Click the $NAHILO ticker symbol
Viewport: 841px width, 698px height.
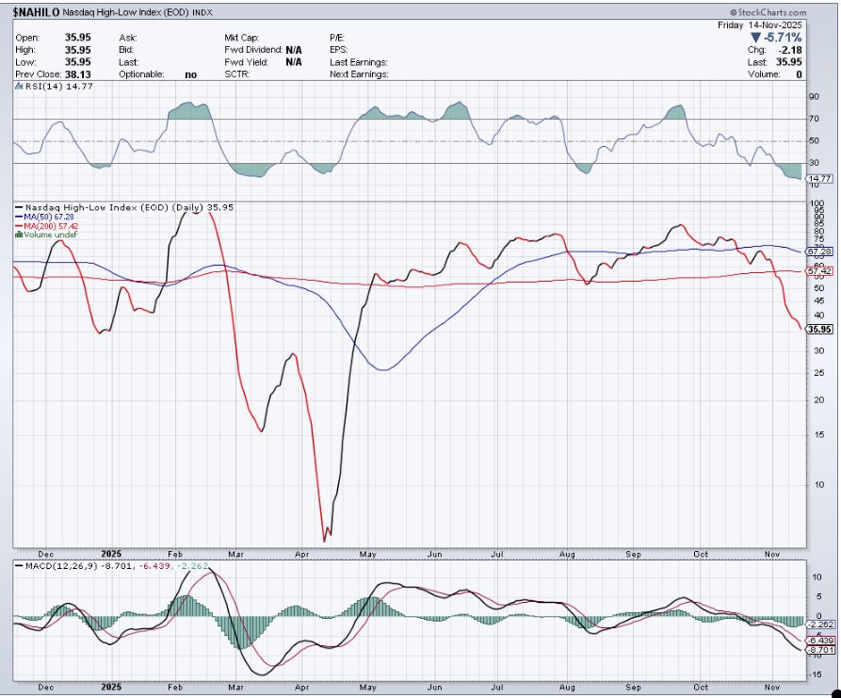[37, 12]
